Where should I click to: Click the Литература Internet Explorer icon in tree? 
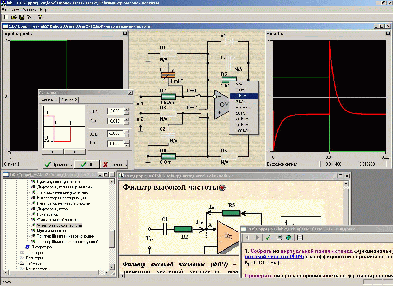pos(28,247)
